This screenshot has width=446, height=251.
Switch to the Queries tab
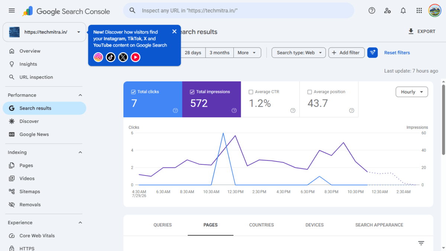pyautogui.click(x=163, y=225)
